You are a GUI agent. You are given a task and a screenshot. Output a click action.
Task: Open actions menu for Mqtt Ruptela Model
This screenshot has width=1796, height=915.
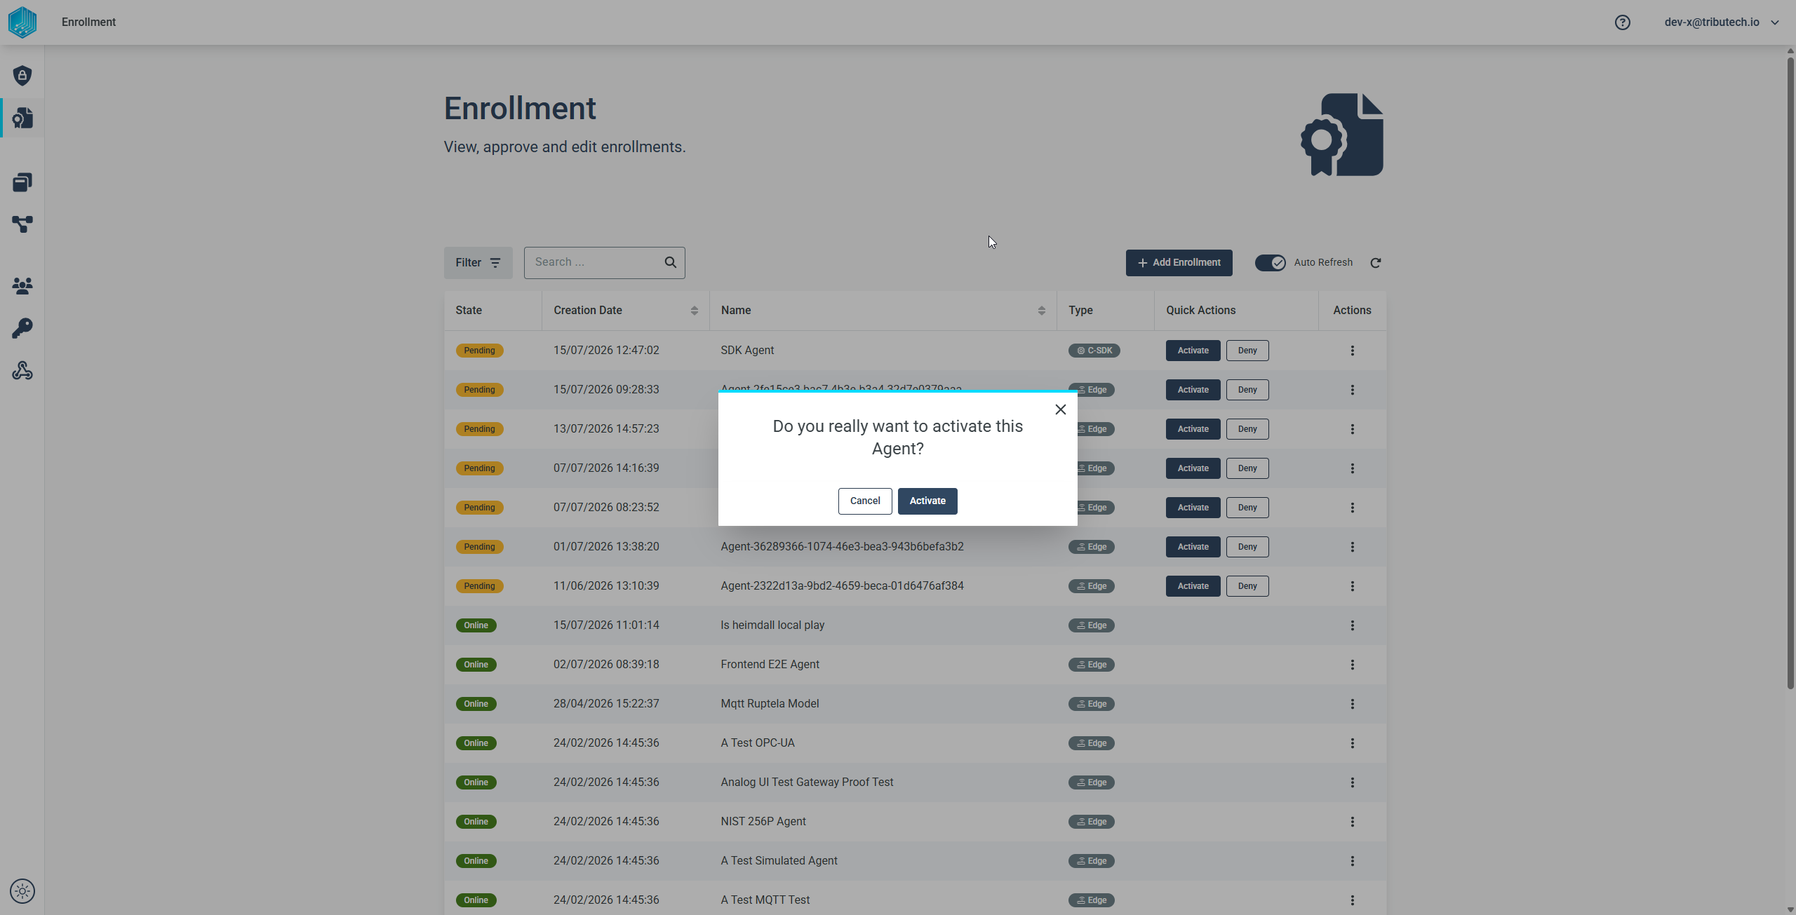coord(1353,704)
